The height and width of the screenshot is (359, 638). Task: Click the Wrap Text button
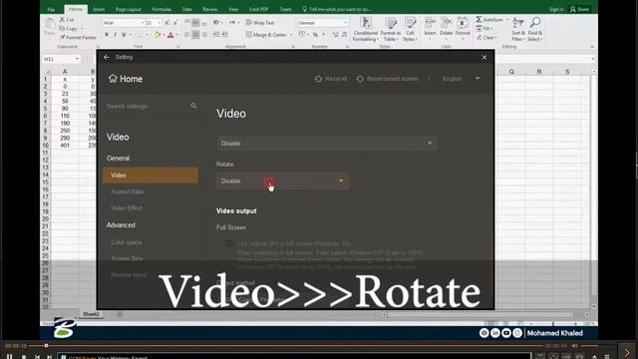(x=260, y=23)
